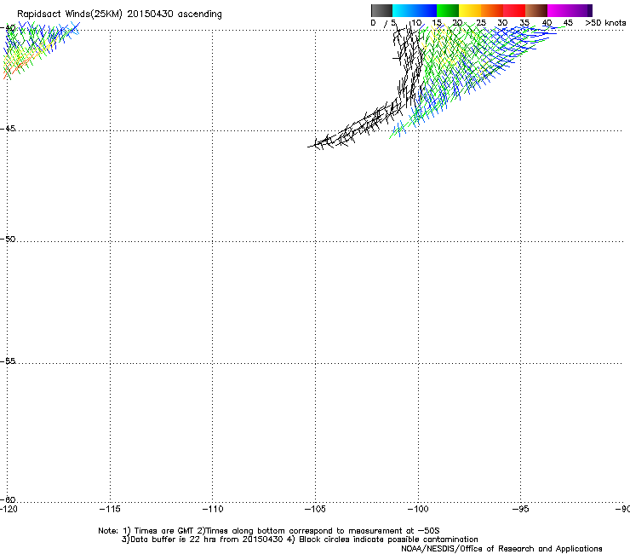This screenshot has height=554, width=630.
Task: Click the '>50 knots' legend label
Action: tap(605, 23)
